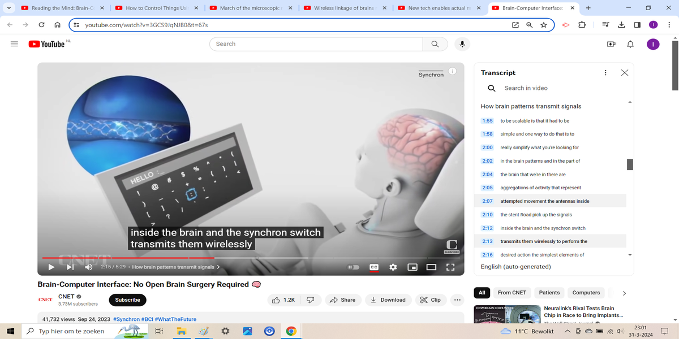
Task: Open info card icon on video
Action: 452,71
